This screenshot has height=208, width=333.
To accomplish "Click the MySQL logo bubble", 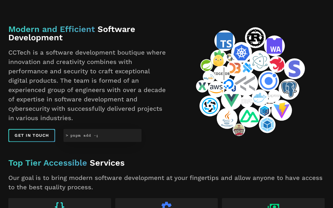I will coord(209,77).
